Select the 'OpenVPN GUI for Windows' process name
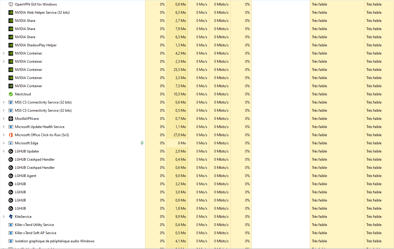This screenshot has width=394, height=249. click(x=36, y=4)
